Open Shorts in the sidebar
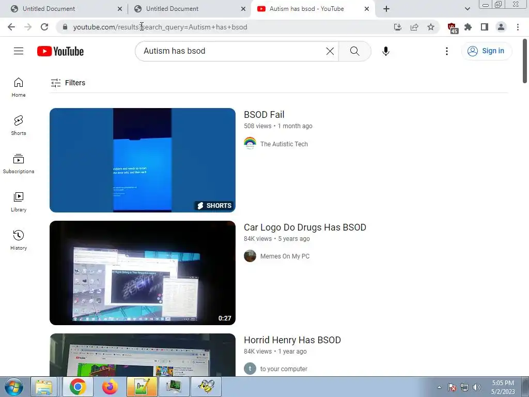Screen dimensions: 529x397 pos(19,125)
